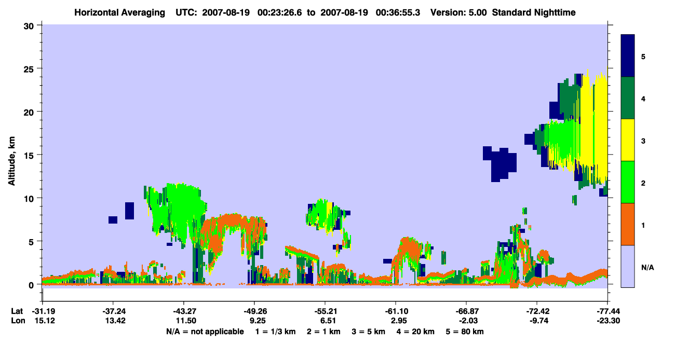
Task: Click legend text '1 = 1/3 km'
Action: click(276, 331)
